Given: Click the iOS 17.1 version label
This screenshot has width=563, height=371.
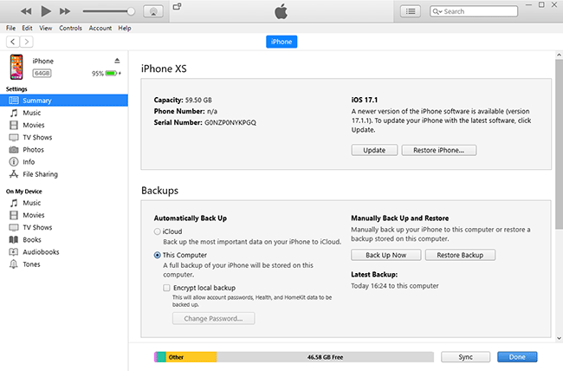Looking at the screenshot, I should (365, 100).
